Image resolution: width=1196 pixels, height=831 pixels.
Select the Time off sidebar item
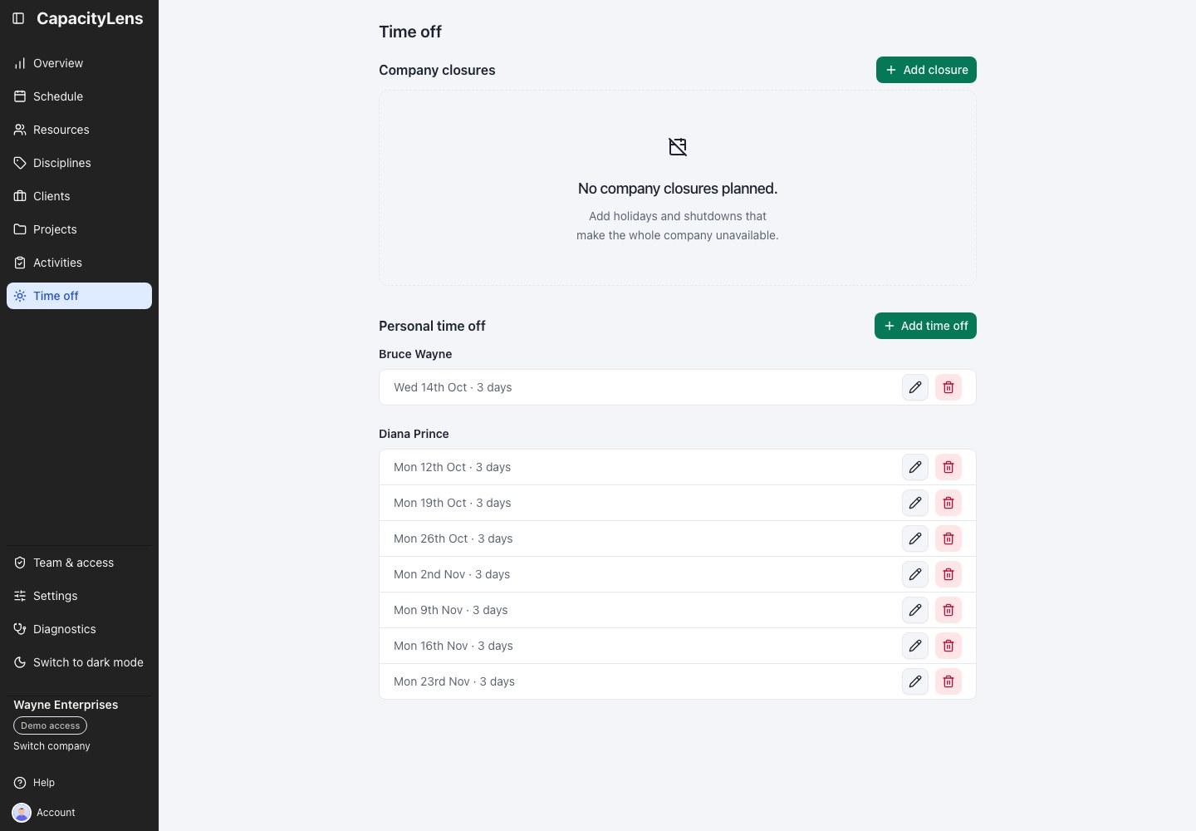point(79,296)
